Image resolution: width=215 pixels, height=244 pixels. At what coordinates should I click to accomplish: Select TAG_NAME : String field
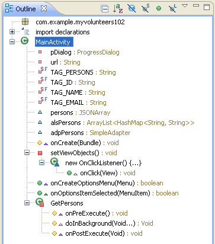78,92
